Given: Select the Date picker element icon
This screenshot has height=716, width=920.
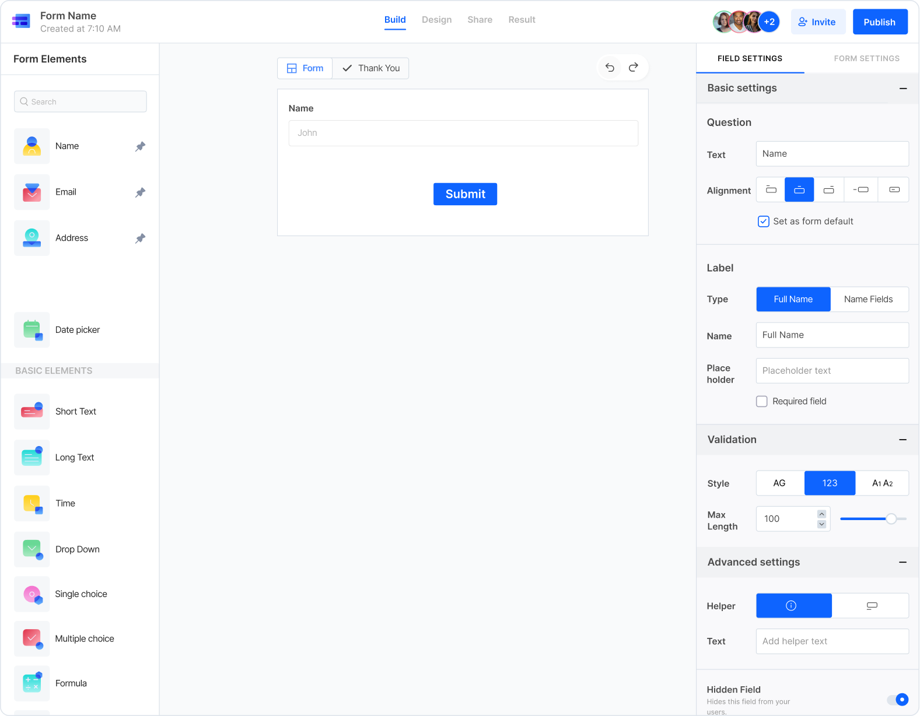Looking at the screenshot, I should [x=32, y=330].
